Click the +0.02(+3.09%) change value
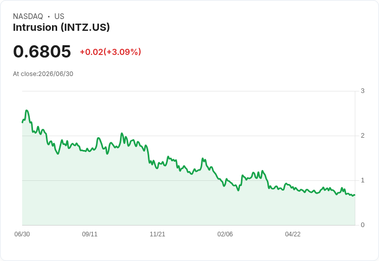Viewport: 379px width, 261px height. [111, 52]
